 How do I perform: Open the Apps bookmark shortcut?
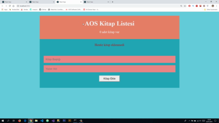4,10
